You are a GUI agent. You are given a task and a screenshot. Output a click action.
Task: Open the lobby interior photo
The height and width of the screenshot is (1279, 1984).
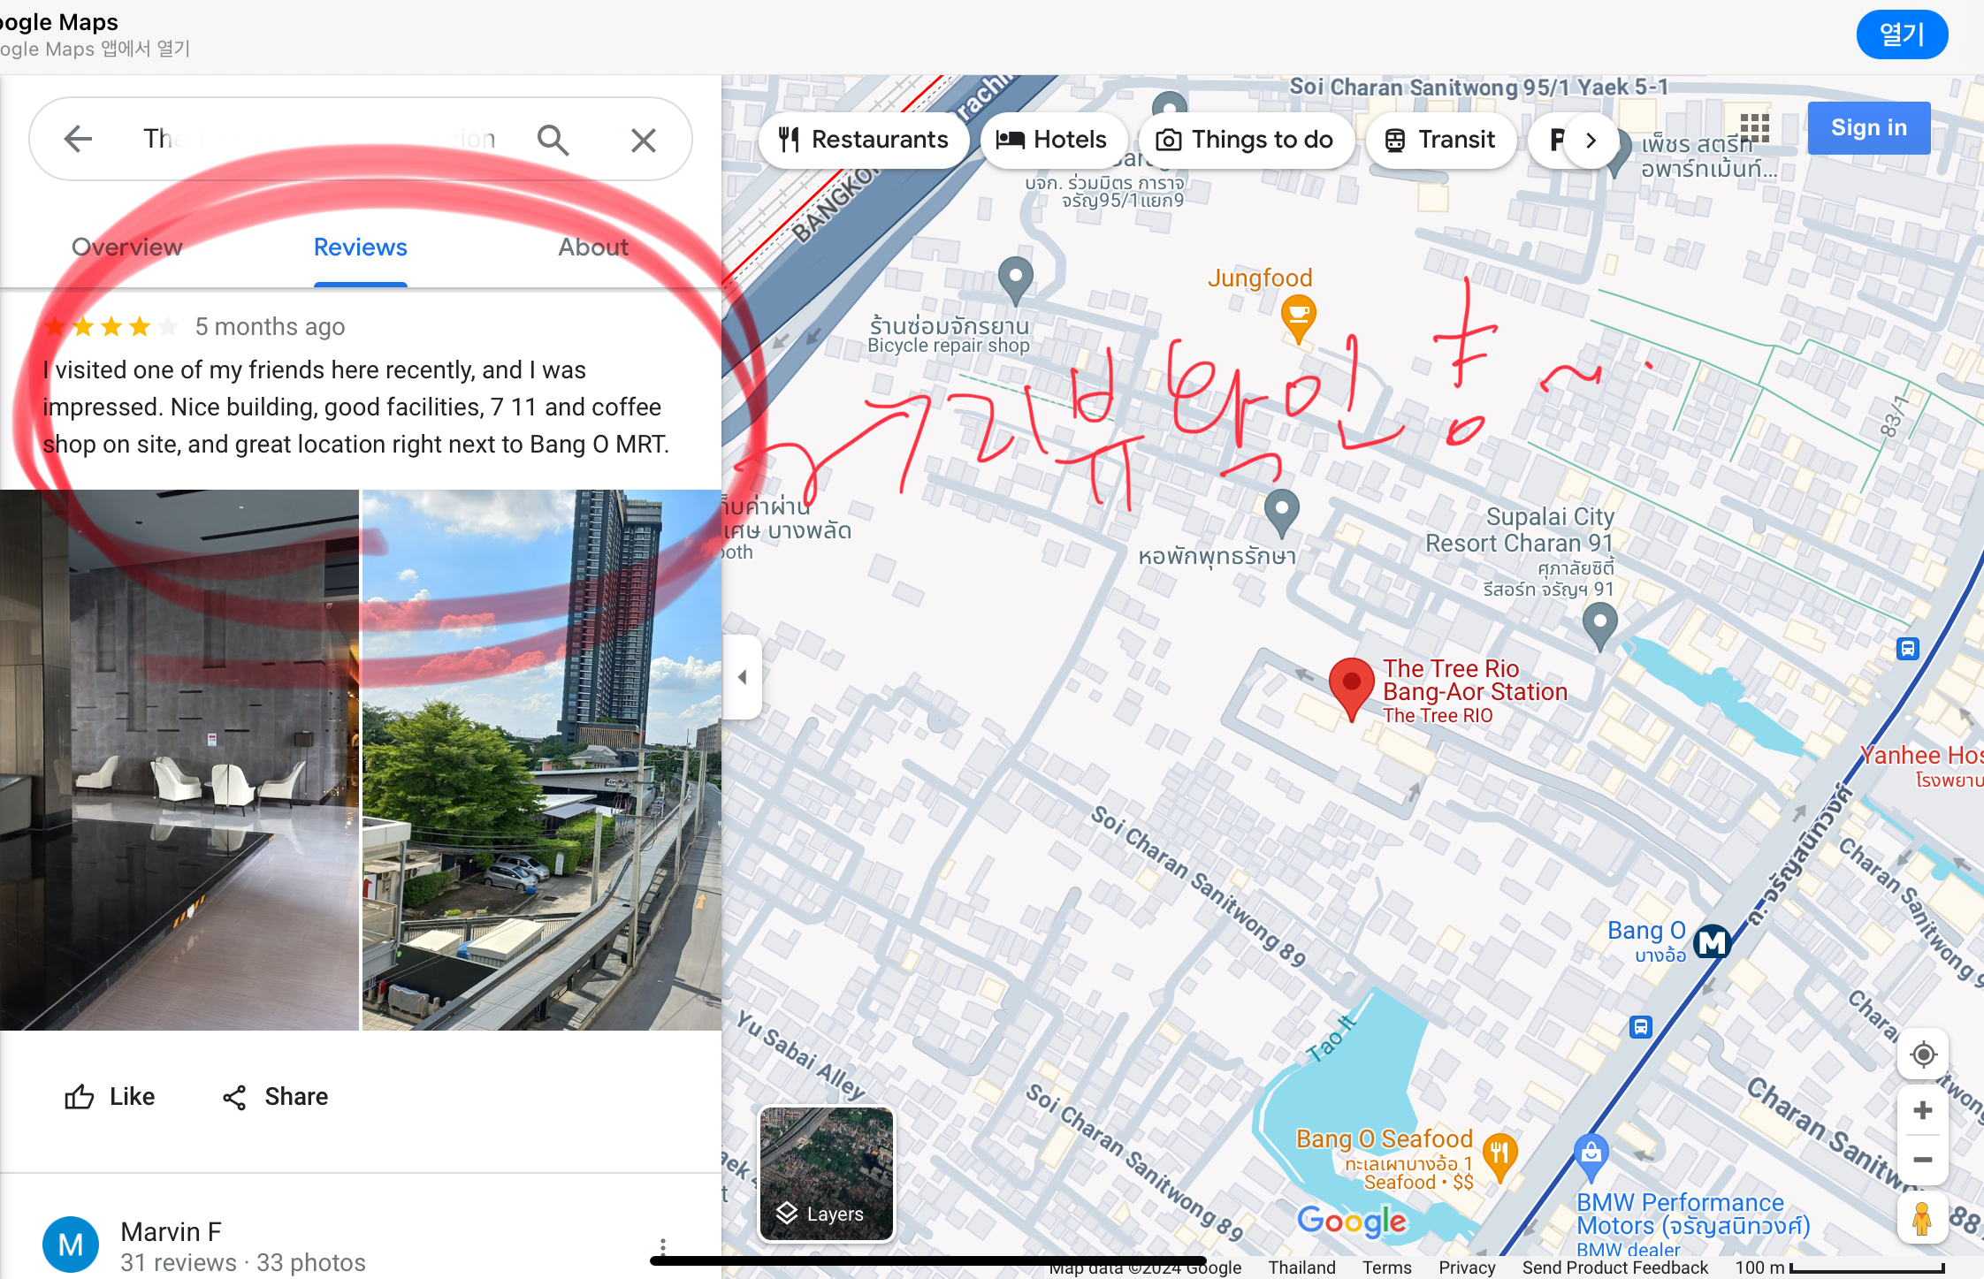click(x=179, y=759)
